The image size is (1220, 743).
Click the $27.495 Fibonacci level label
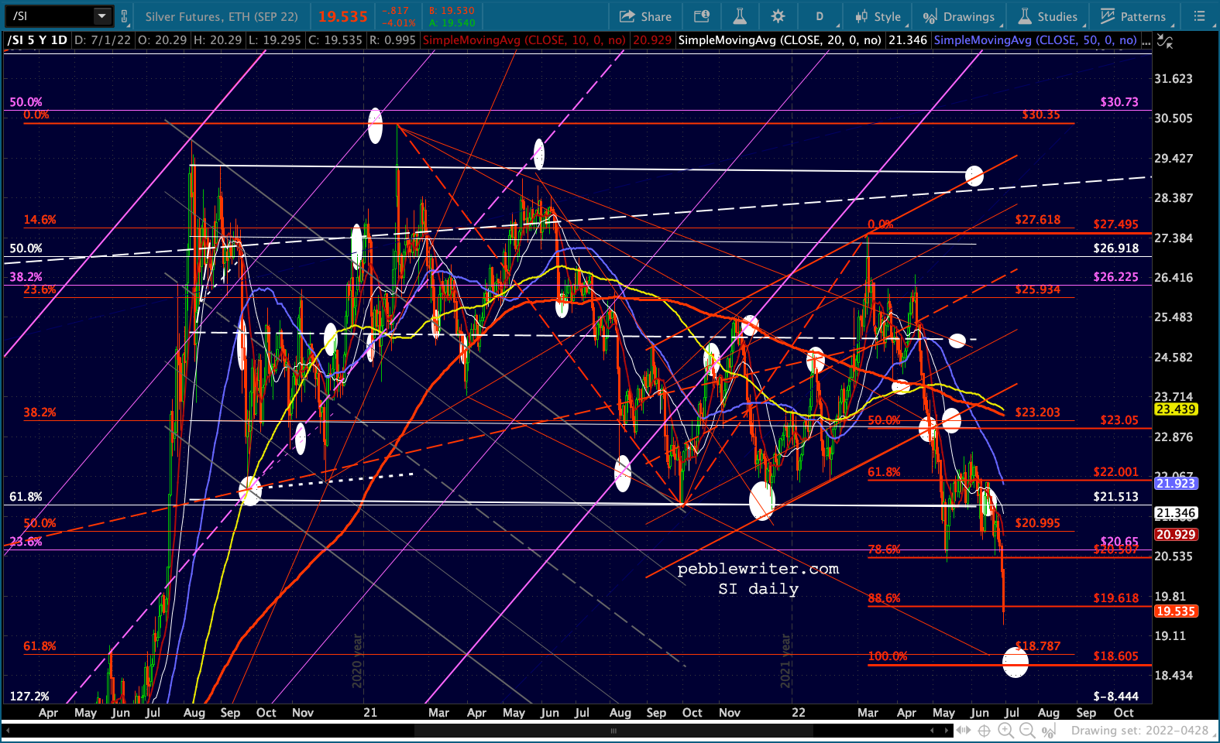(1116, 224)
